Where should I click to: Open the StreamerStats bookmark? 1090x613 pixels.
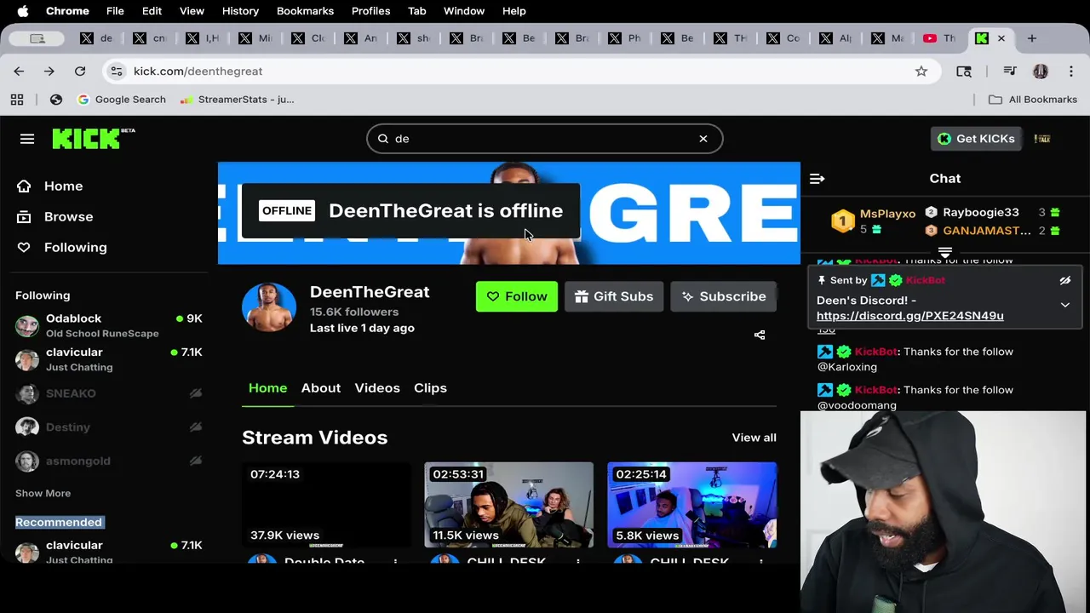pyautogui.click(x=238, y=100)
